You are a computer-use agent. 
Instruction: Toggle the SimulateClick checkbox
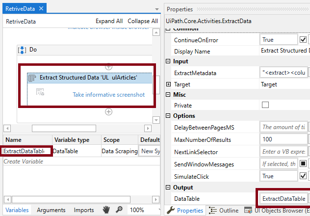303,176
